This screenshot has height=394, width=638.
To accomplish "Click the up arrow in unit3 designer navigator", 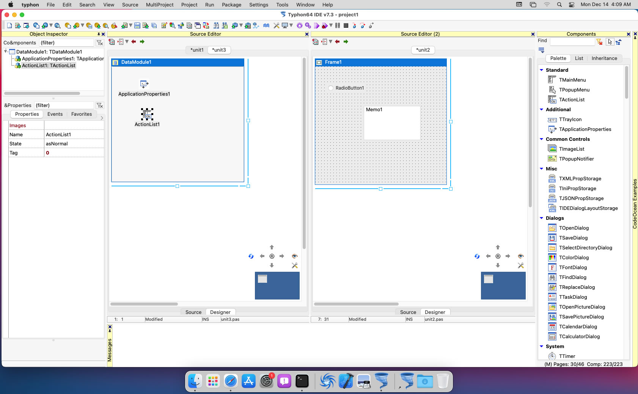I will coord(272,247).
